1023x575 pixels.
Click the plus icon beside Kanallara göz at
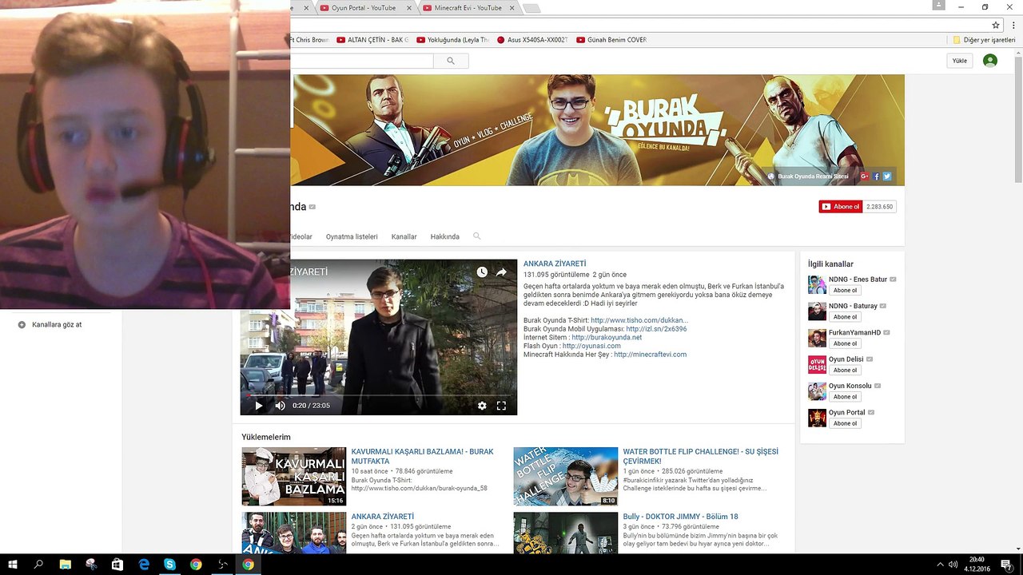pos(22,325)
